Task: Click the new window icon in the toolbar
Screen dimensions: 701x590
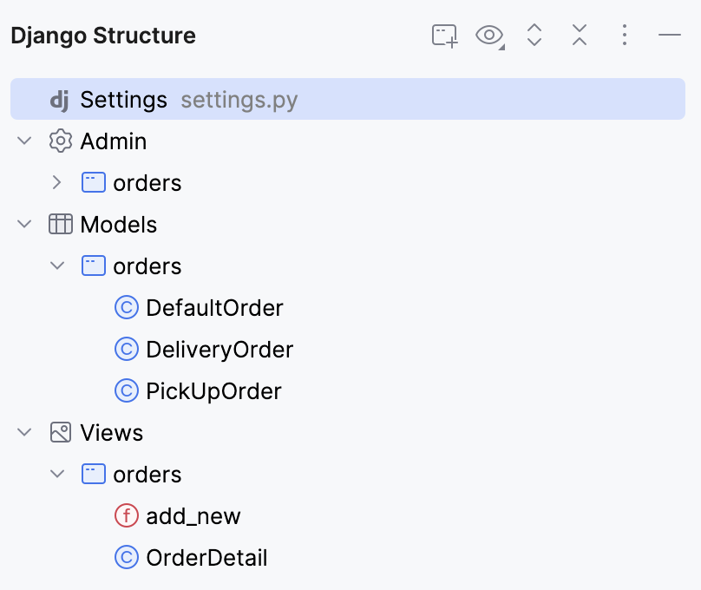Action: pyautogui.click(x=443, y=36)
